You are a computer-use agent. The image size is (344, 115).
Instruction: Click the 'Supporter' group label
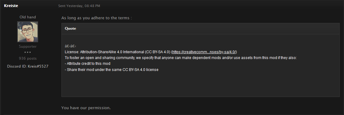coord(28,46)
